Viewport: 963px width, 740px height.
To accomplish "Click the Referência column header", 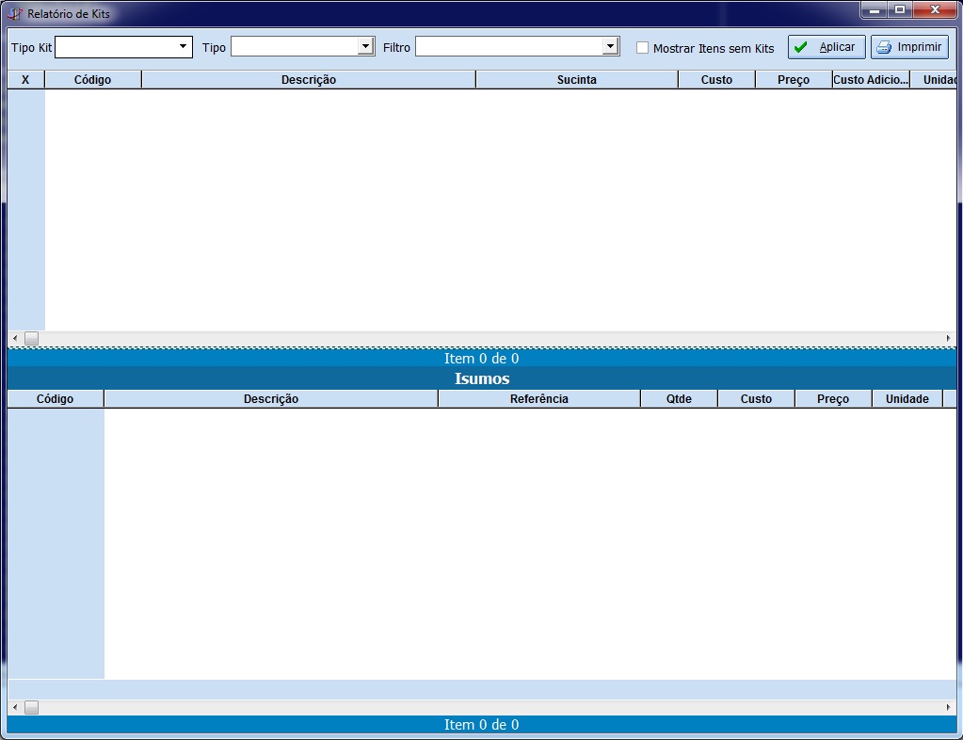I will [538, 399].
